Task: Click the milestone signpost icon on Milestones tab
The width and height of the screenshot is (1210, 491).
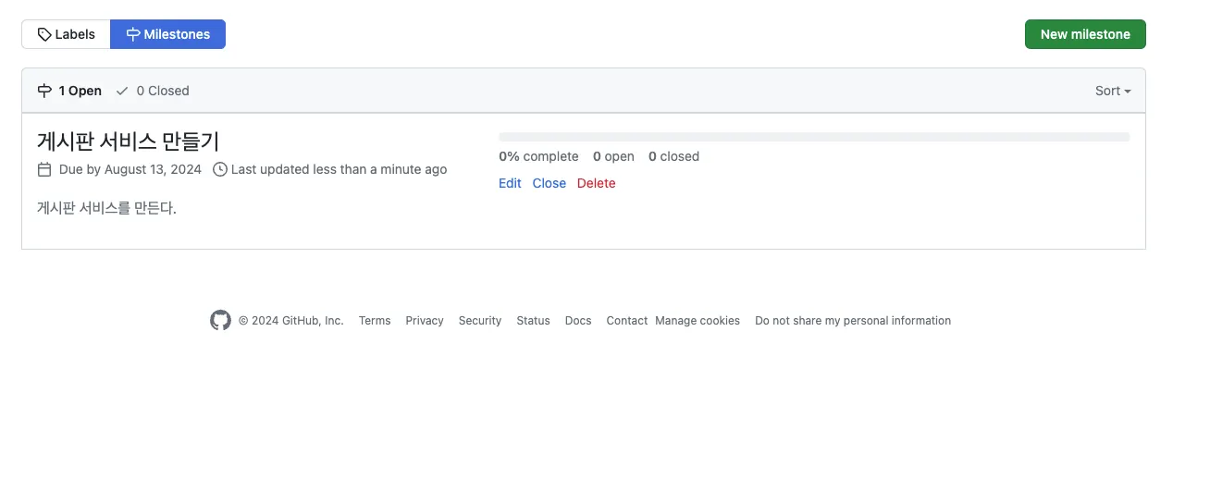Action: point(133,34)
